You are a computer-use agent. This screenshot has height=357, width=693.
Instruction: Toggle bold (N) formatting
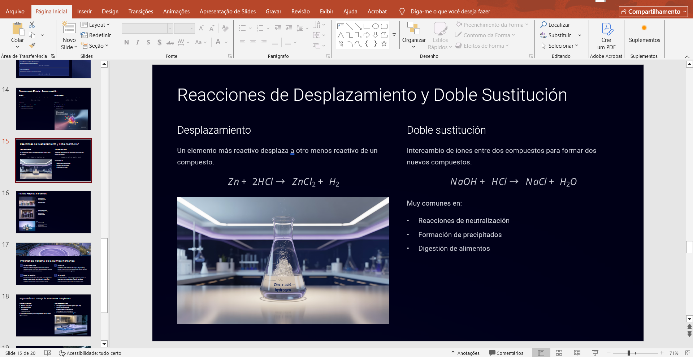pyautogui.click(x=126, y=42)
